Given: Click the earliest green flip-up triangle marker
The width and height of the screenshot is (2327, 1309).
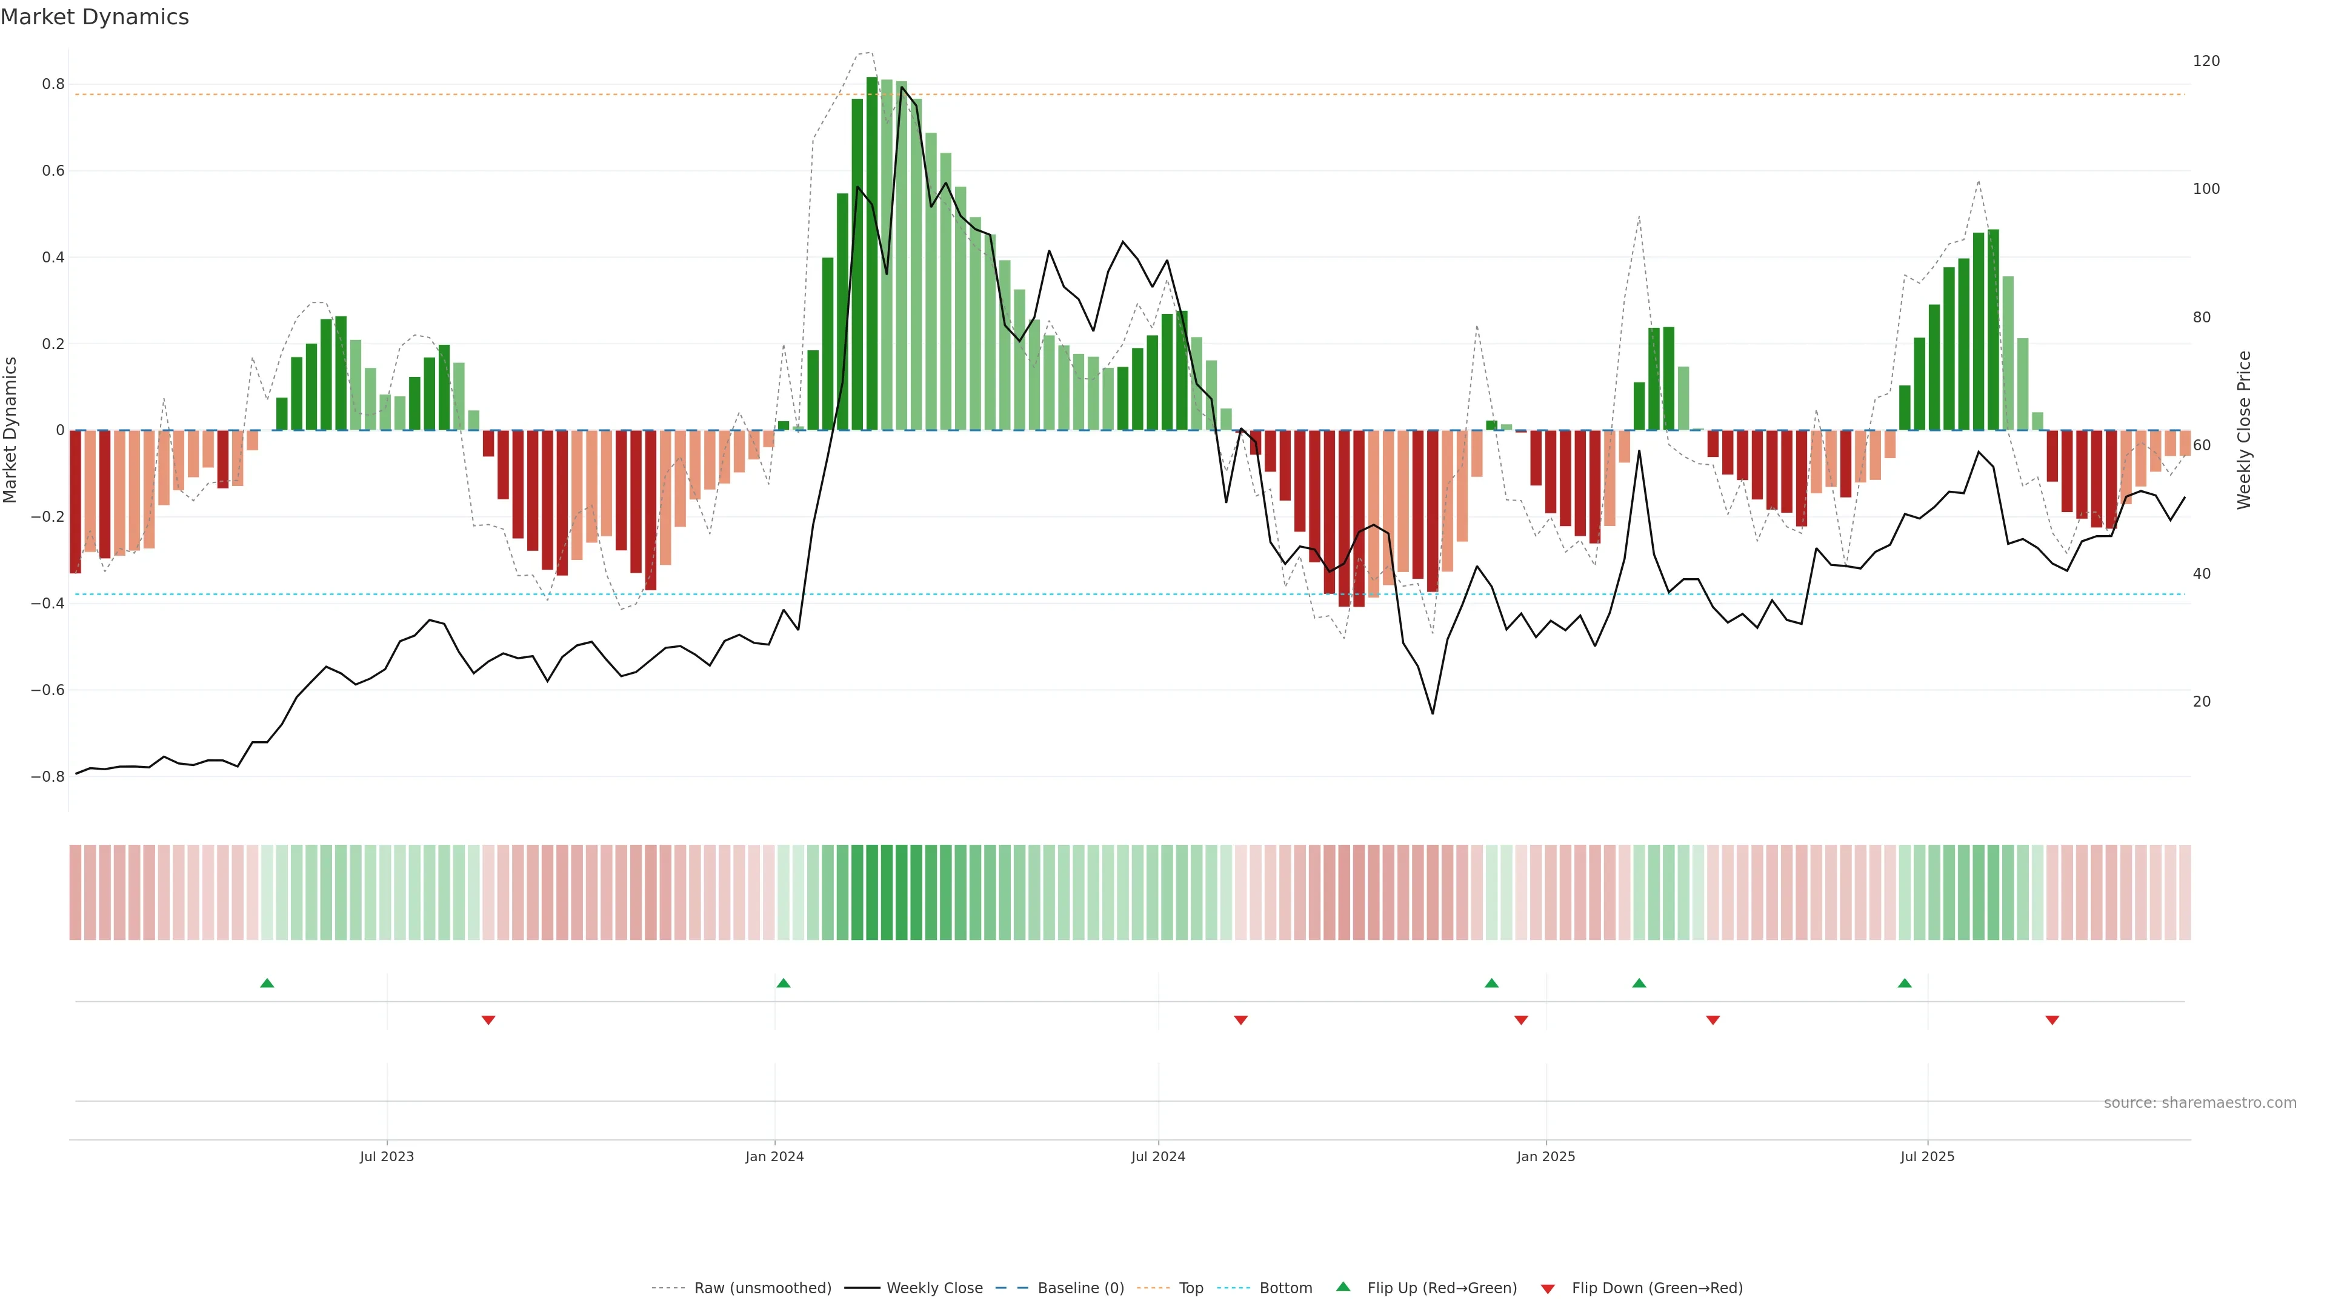Looking at the screenshot, I should tap(267, 983).
